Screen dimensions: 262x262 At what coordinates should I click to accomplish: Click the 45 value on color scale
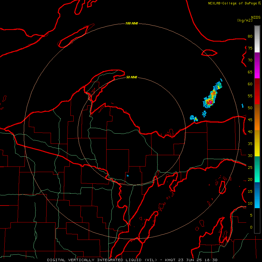pos(250,120)
